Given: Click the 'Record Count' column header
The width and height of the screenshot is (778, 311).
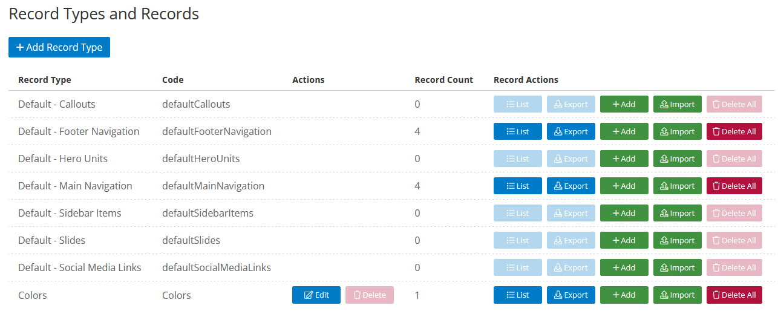Looking at the screenshot, I should [444, 80].
